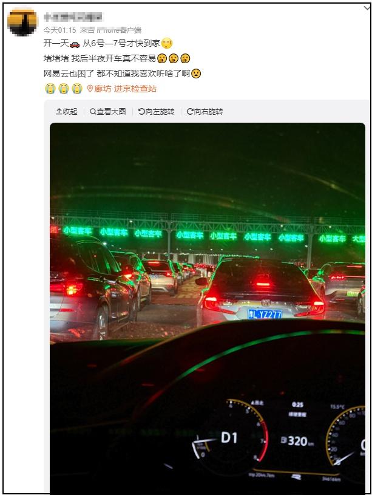This screenshot has width=372, height=495.
Task: Click the location pin icon before 廊坊
Action: tap(90, 89)
